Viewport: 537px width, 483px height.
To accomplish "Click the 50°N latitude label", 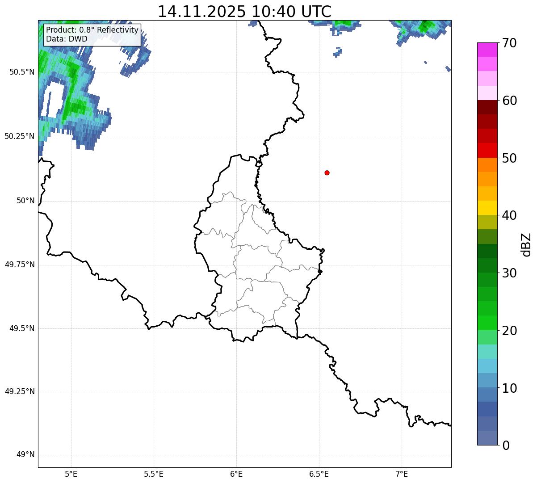I will coord(25,201).
